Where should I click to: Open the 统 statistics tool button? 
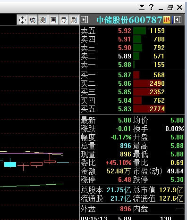pyautogui.click(x=33, y=20)
